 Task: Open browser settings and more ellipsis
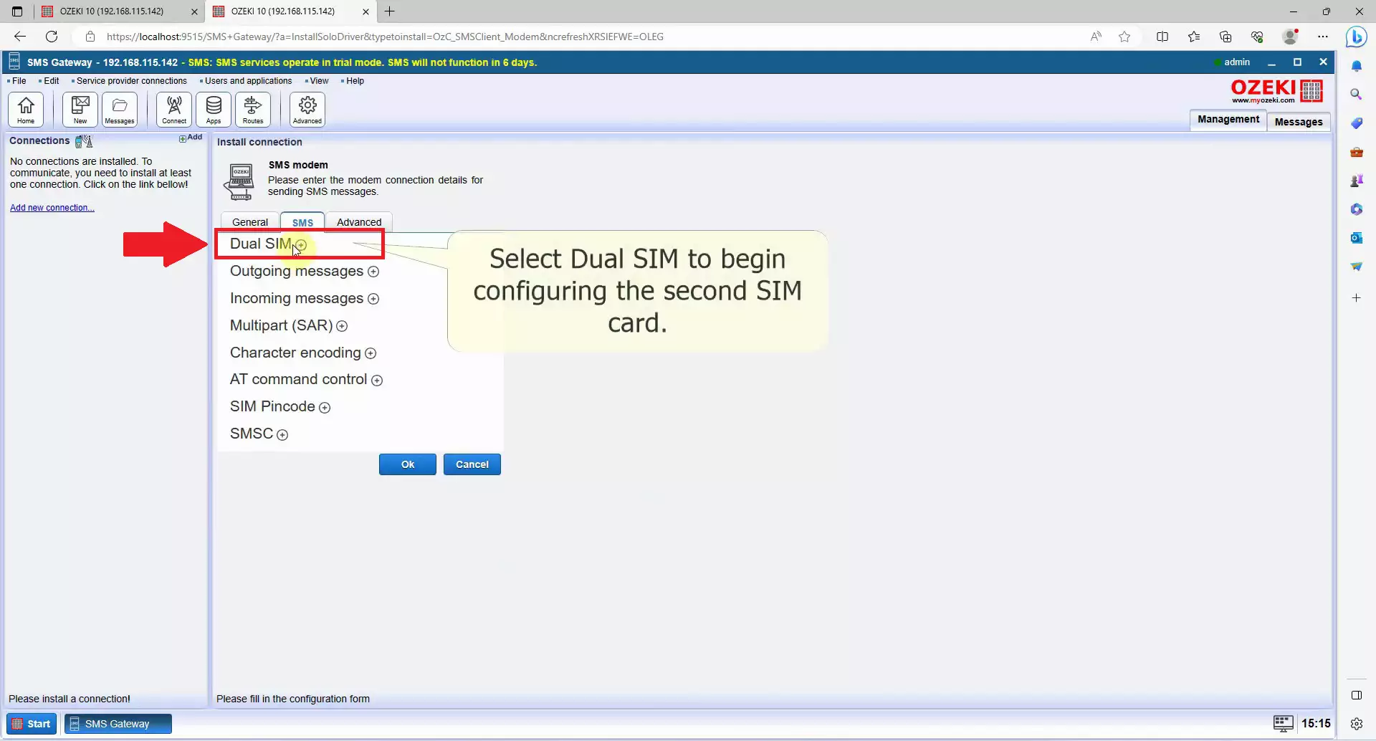1323,37
